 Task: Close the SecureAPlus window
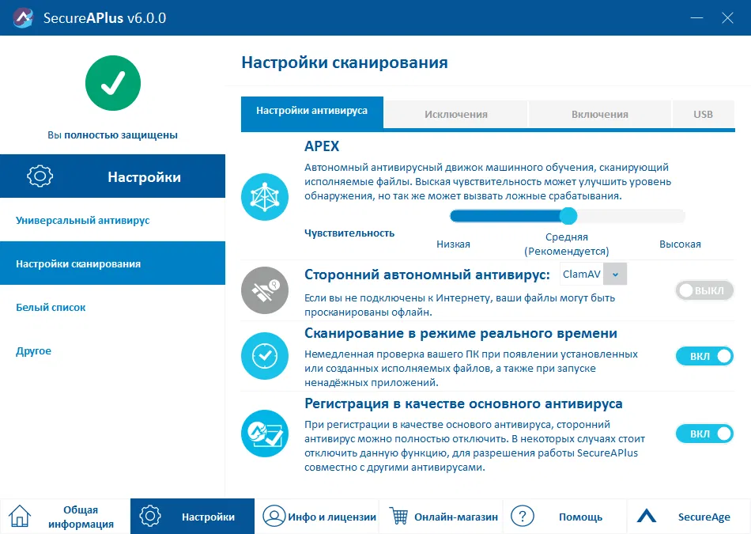click(x=727, y=17)
